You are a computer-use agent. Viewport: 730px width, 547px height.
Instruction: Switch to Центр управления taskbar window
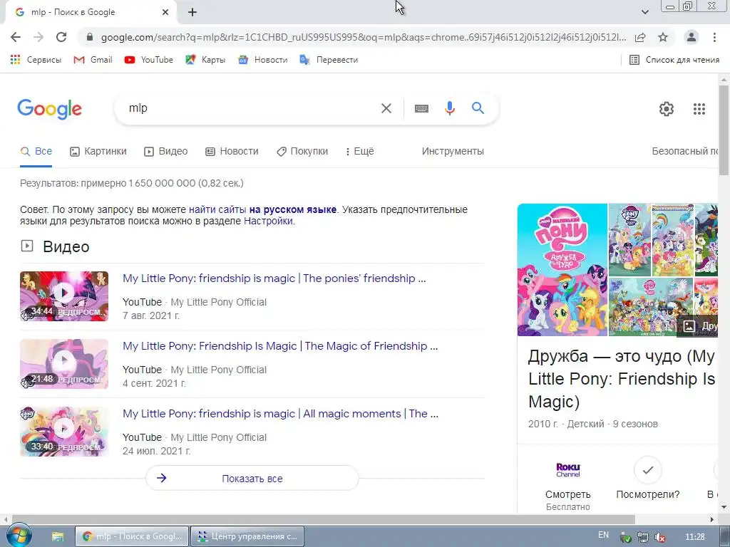pos(247,536)
